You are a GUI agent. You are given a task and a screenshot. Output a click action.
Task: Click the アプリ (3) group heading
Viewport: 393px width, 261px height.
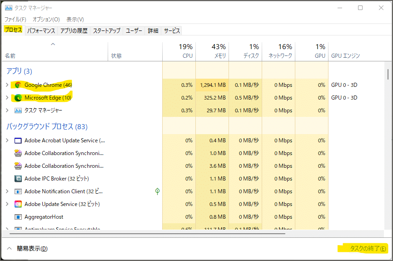(19, 71)
